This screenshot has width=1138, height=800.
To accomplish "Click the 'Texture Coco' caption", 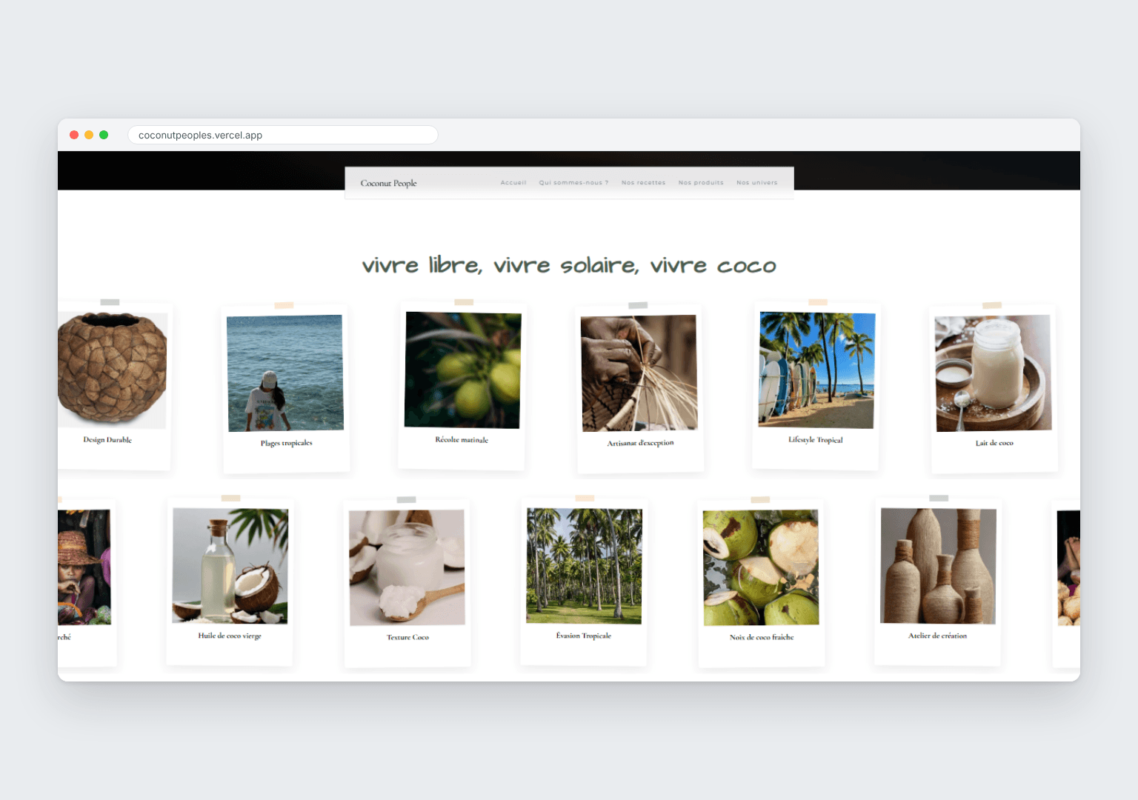I will 407,637.
